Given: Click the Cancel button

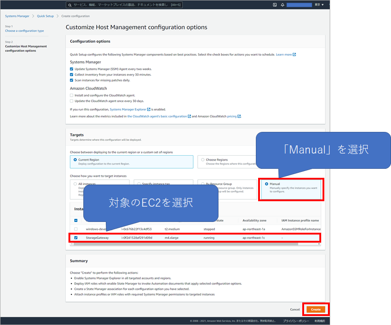Looking at the screenshot, I should [295, 310].
